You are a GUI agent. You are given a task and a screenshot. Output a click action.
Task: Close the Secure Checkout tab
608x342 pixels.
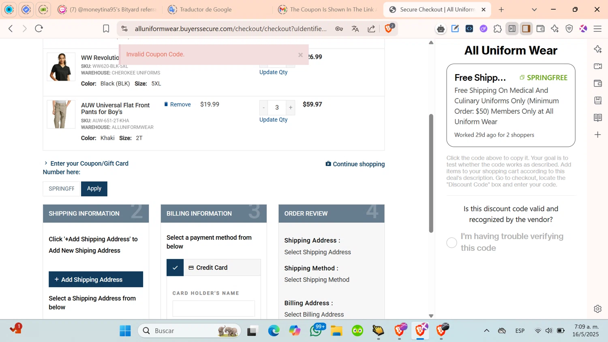[x=484, y=9]
